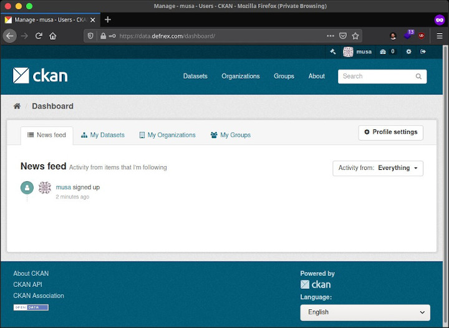Switch to the My Groups tab
Screen dimensions: 449x328
(231, 135)
